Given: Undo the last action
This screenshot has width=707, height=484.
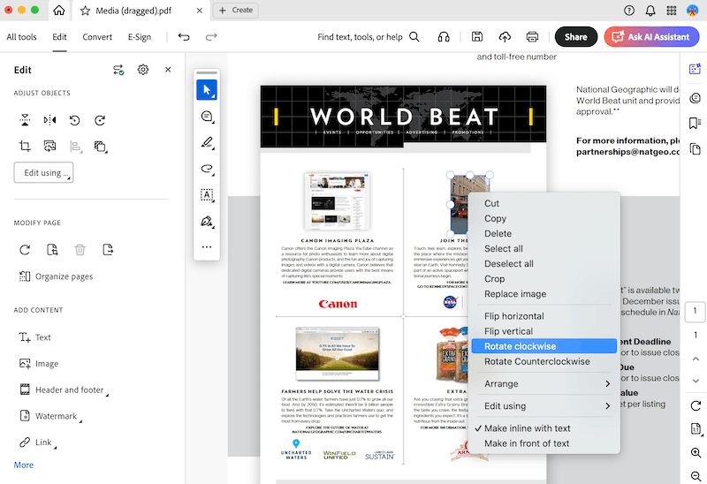Looking at the screenshot, I should tap(184, 37).
